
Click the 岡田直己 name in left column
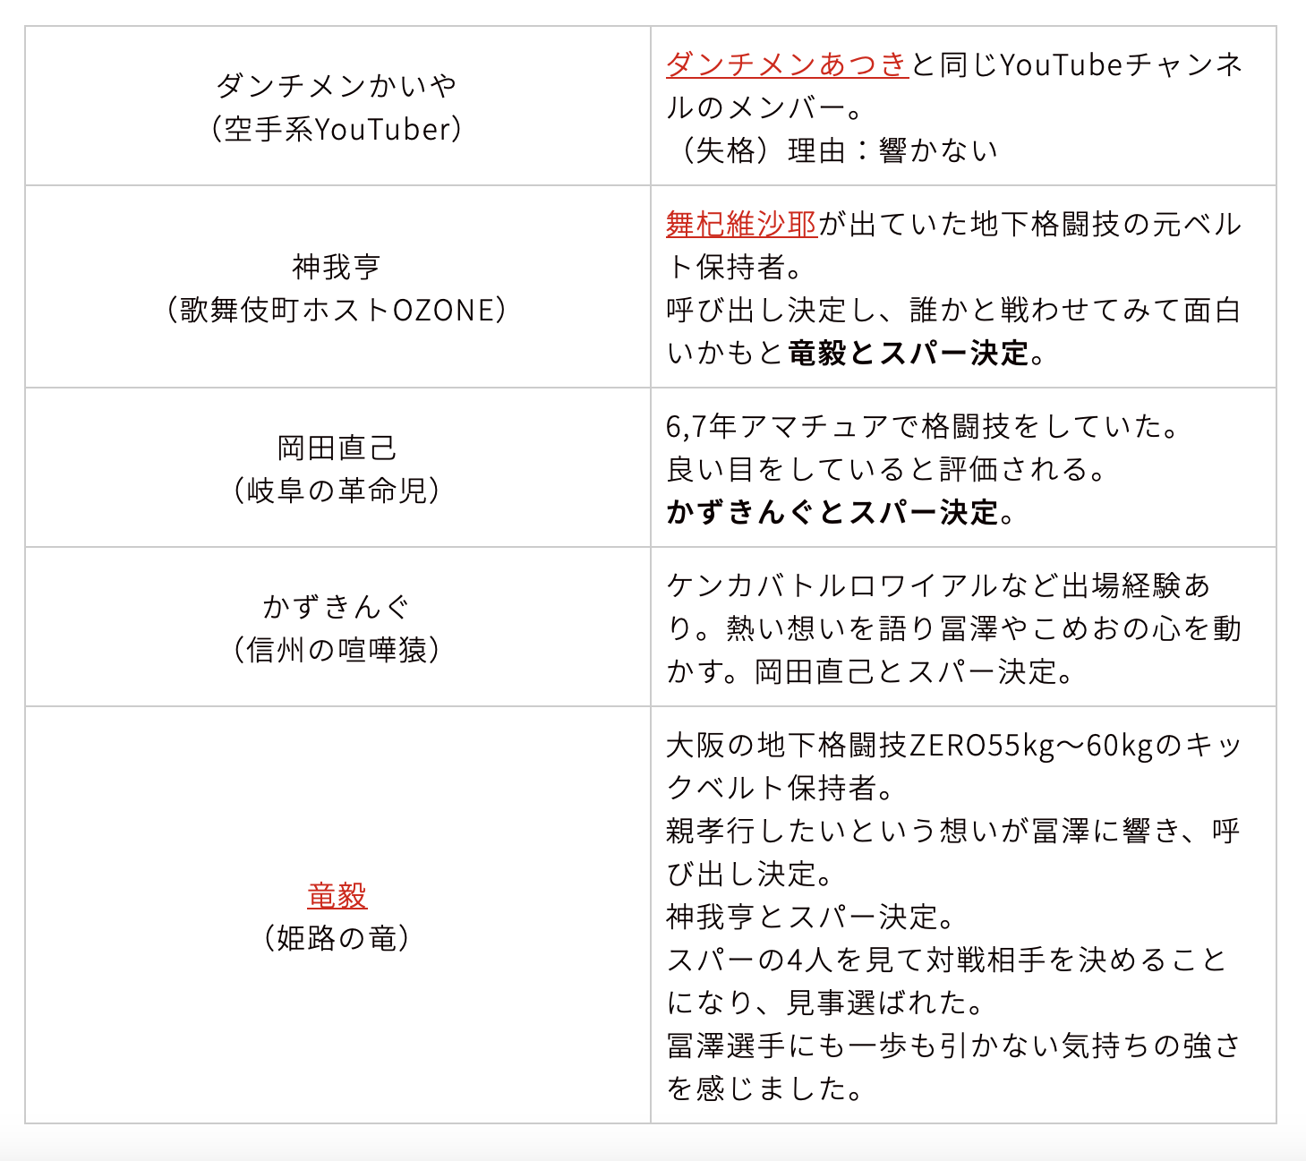pos(337,448)
